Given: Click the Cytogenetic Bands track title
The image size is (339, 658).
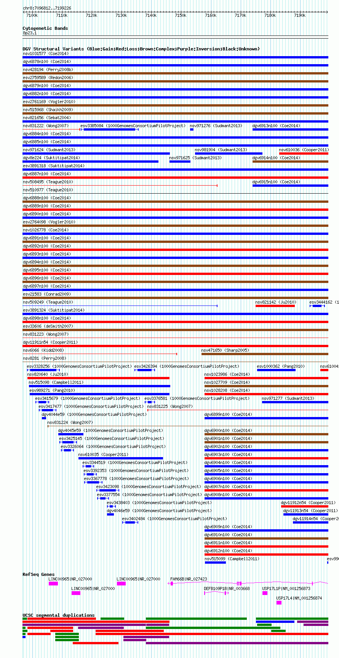Looking at the screenshot, I should [x=45, y=28].
